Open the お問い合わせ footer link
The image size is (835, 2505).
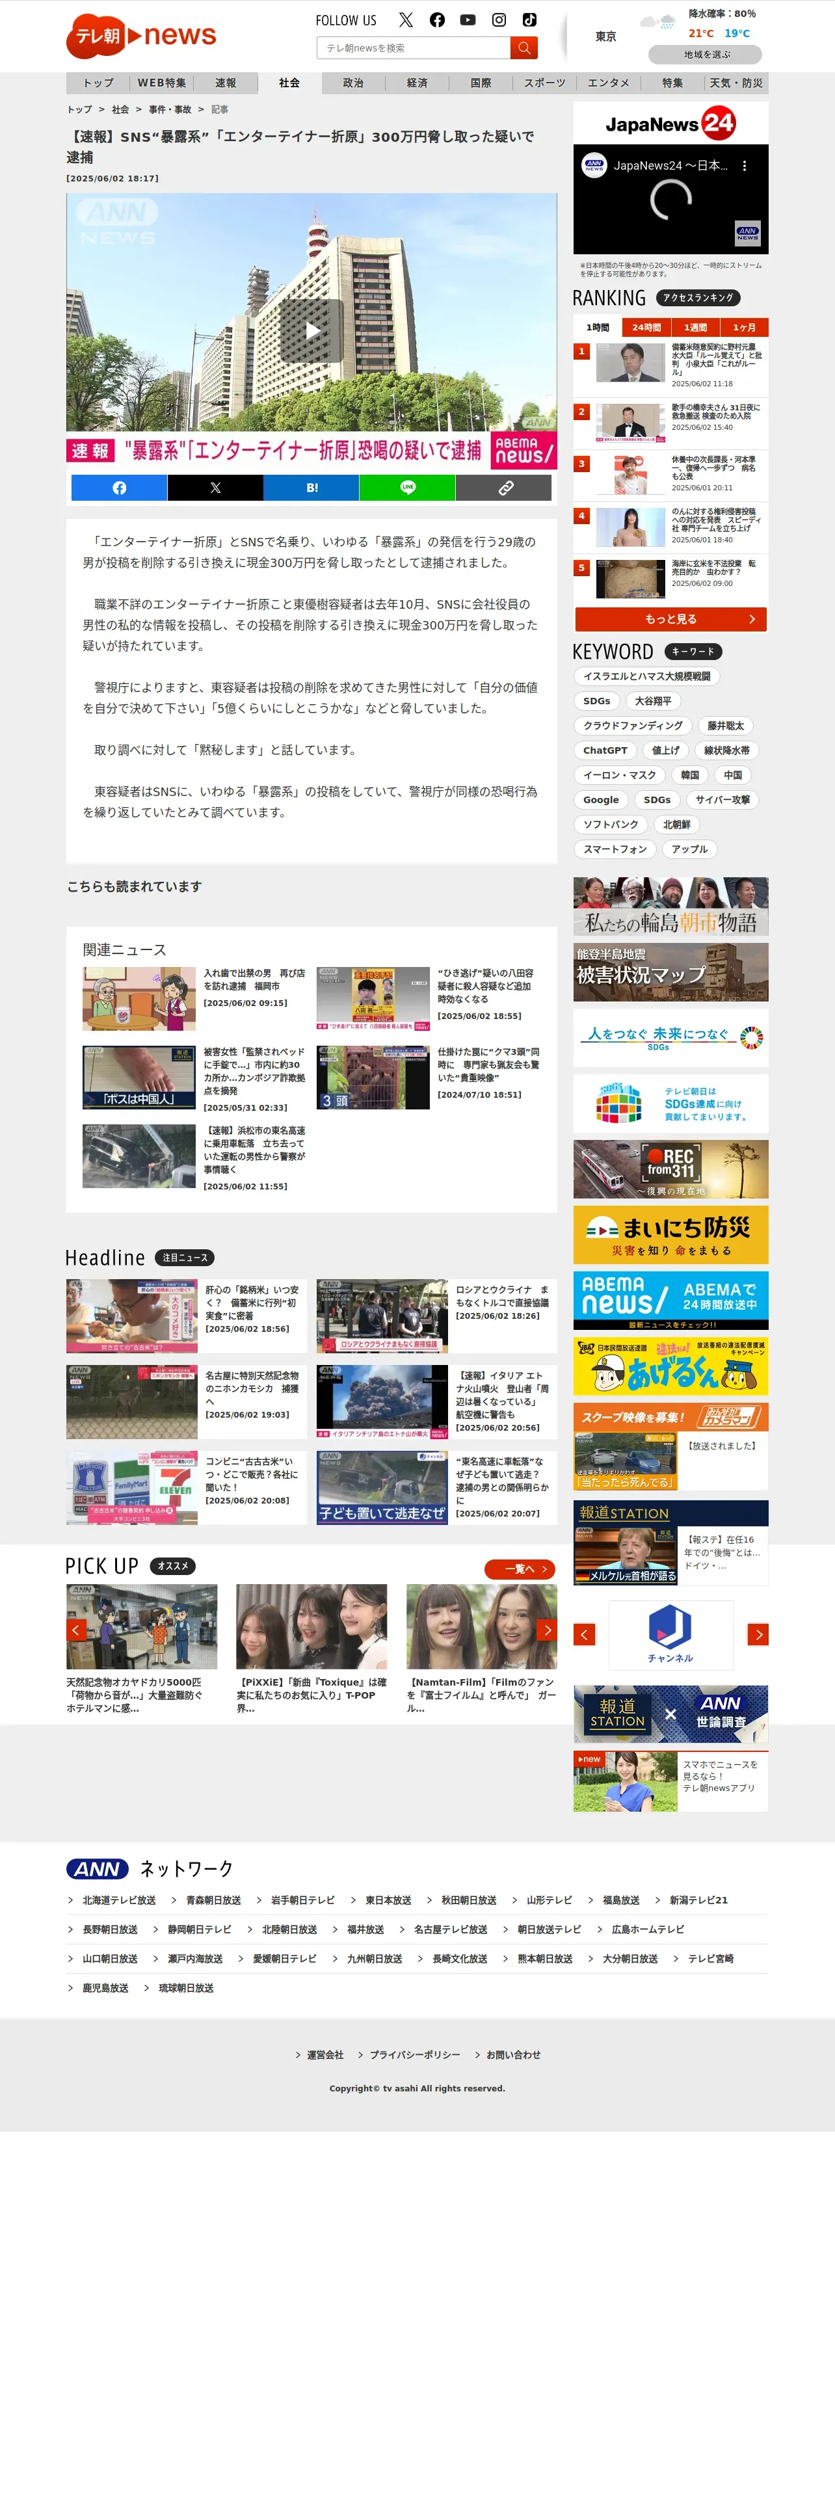[x=513, y=2055]
